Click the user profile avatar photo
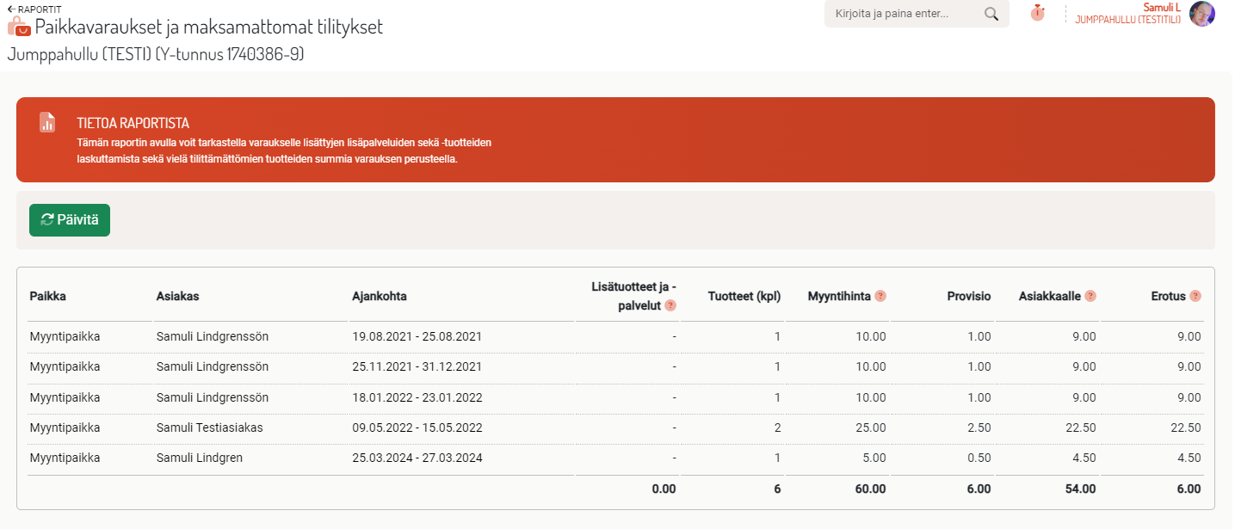 [1201, 14]
